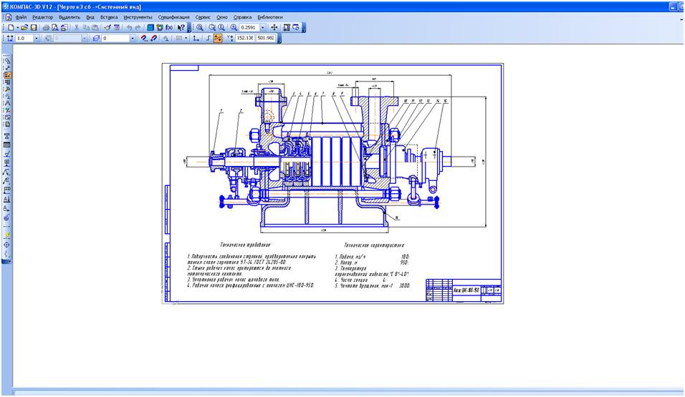The image size is (685, 397).
Task: Open the variables f(x) tool
Action: [169, 26]
